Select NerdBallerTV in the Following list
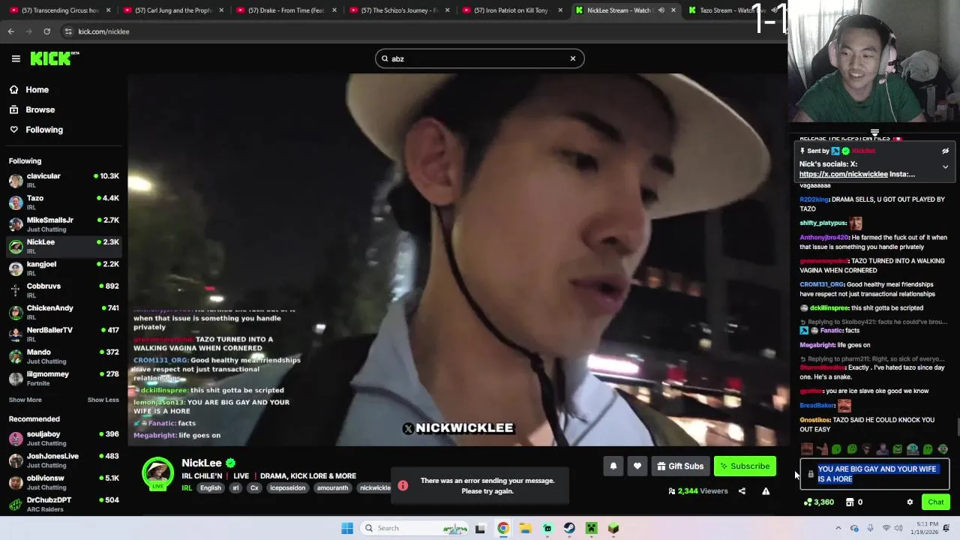The width and height of the screenshot is (960, 540). click(x=64, y=334)
